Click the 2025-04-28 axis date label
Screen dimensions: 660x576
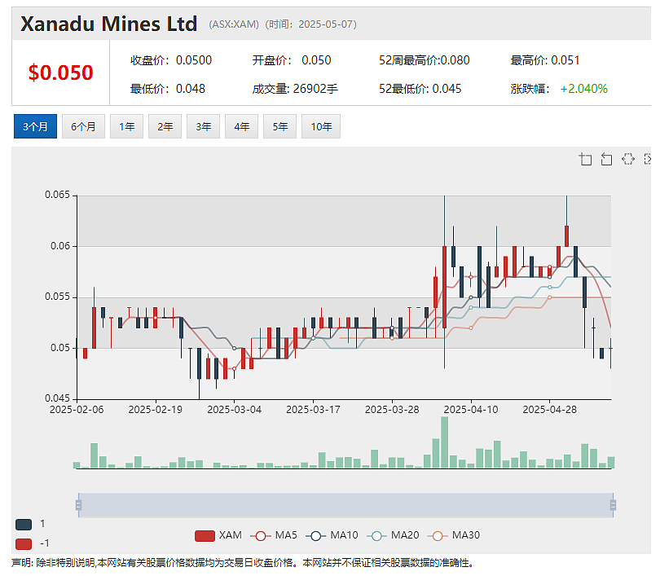[550, 409]
